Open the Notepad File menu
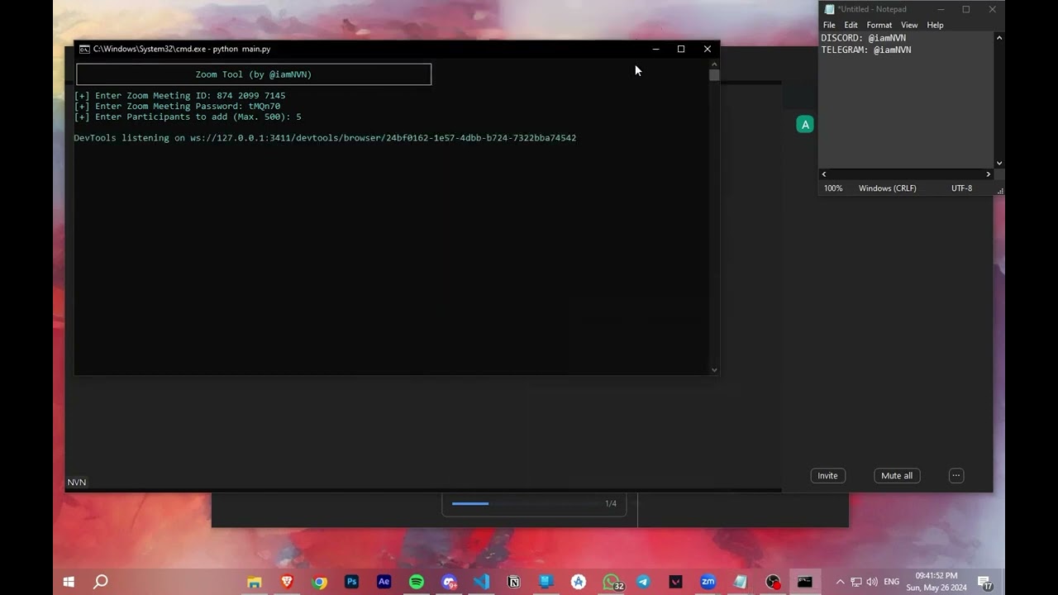 click(x=829, y=25)
